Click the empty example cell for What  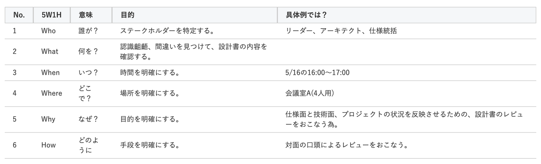coord(407,52)
